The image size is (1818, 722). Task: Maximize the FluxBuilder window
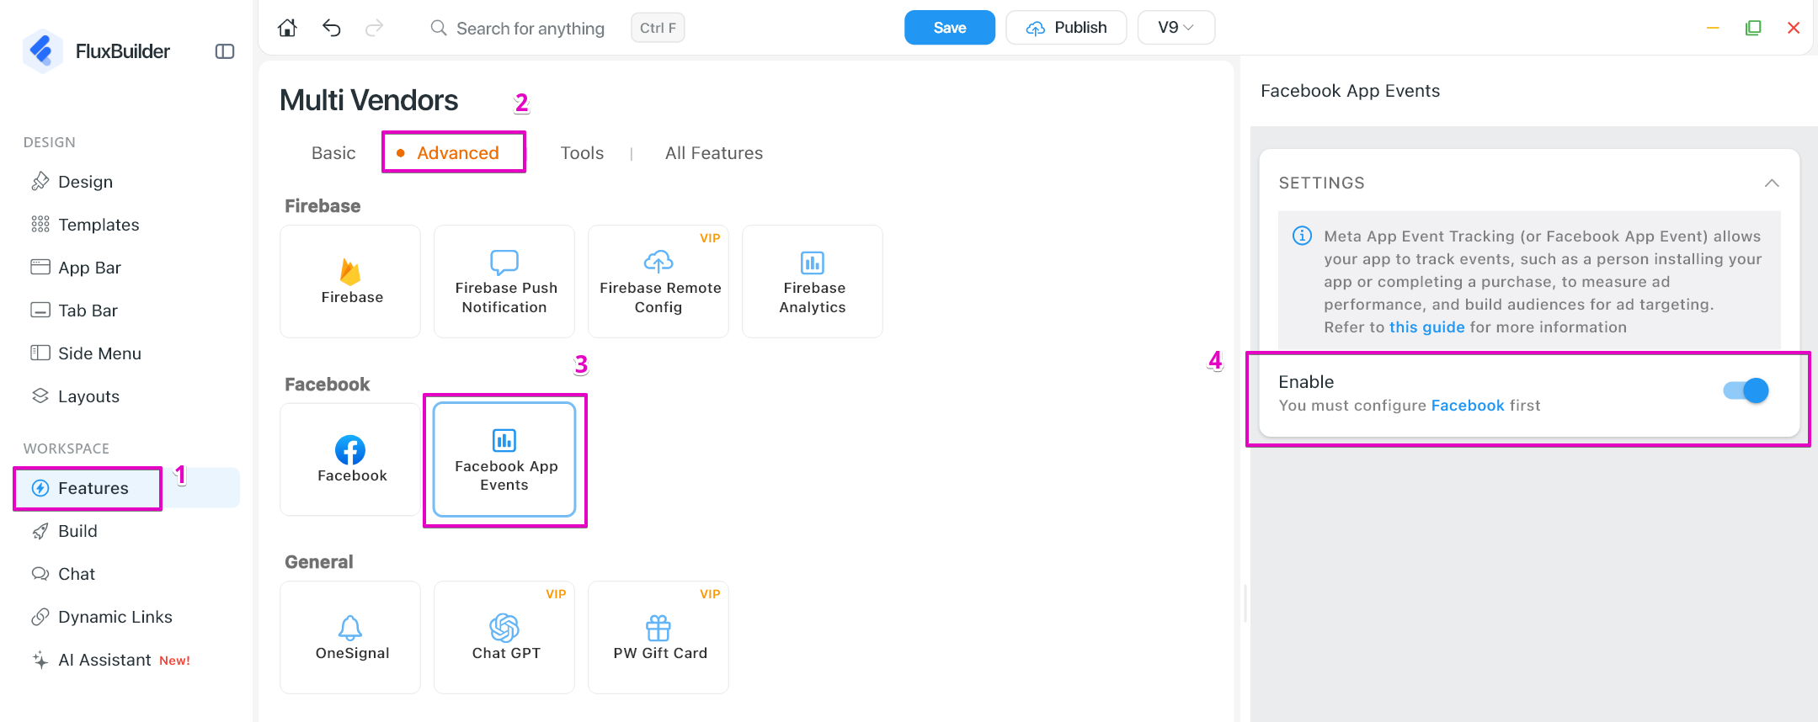tap(1753, 28)
